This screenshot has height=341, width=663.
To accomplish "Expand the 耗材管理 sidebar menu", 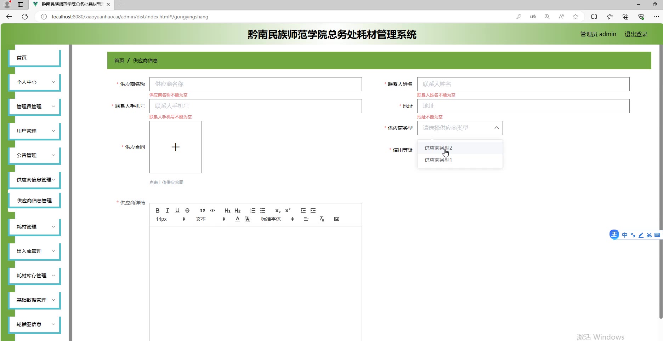I will pos(35,227).
